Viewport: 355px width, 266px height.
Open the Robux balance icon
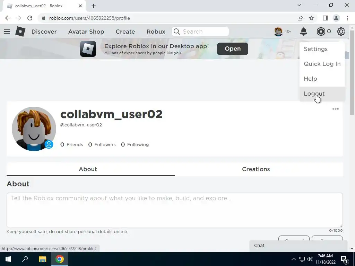pos(321,32)
